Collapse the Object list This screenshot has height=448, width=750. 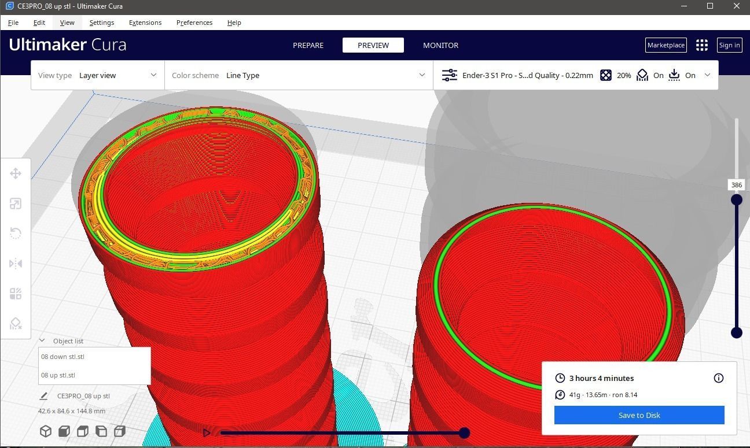[42, 341]
